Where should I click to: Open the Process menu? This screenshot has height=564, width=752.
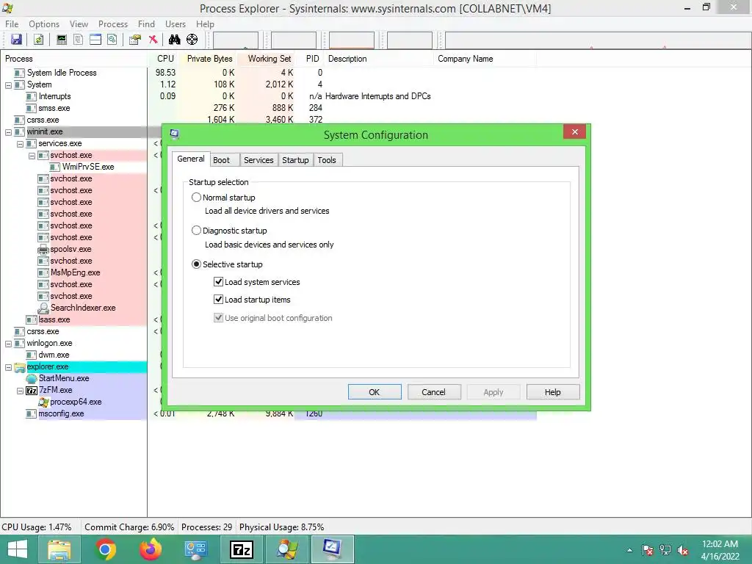coord(113,24)
